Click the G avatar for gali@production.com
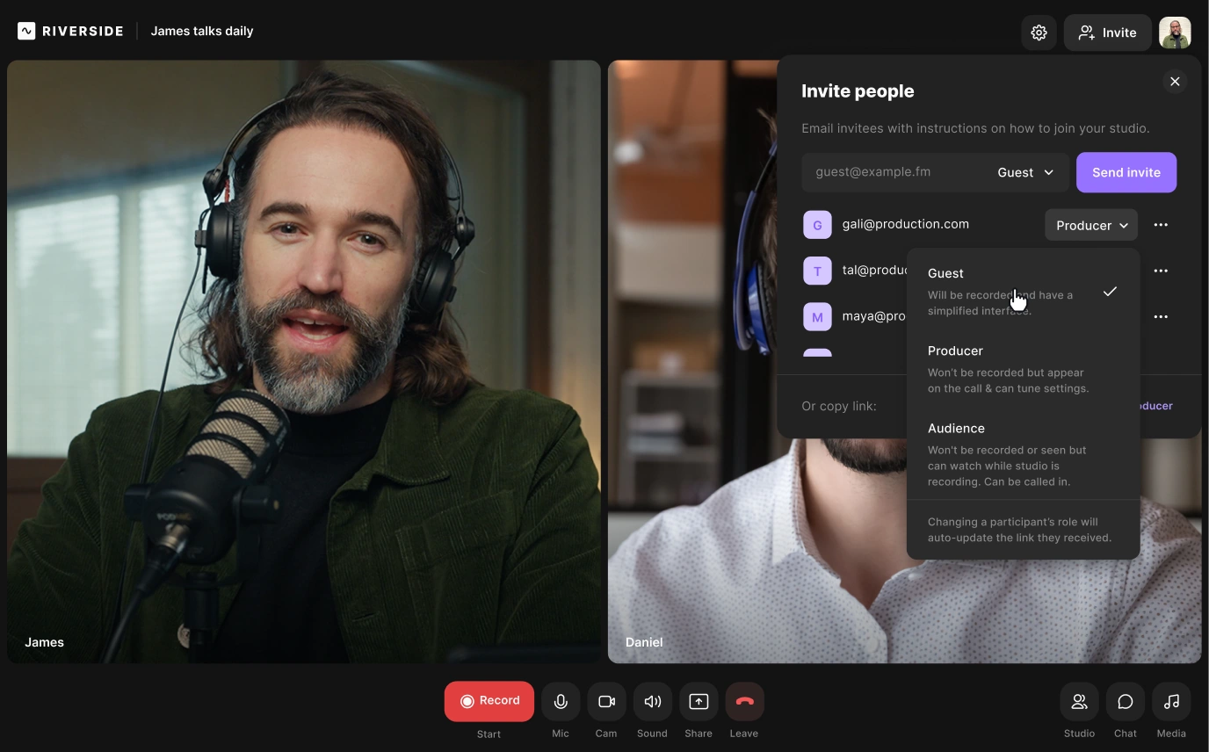This screenshot has width=1209, height=752. [x=817, y=225]
